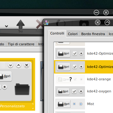Open the Tipi di carattere tab in back window

[x=21, y=44]
